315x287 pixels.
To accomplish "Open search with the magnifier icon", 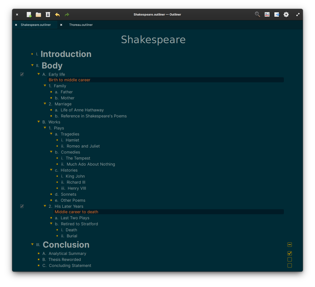I will coord(258,14).
